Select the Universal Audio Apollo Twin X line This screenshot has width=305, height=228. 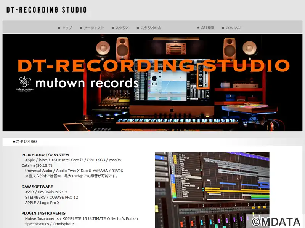click(x=74, y=171)
